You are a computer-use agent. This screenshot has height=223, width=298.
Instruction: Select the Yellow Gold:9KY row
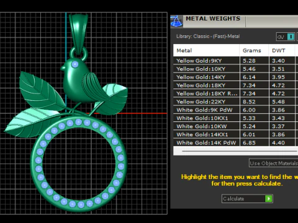(235, 61)
